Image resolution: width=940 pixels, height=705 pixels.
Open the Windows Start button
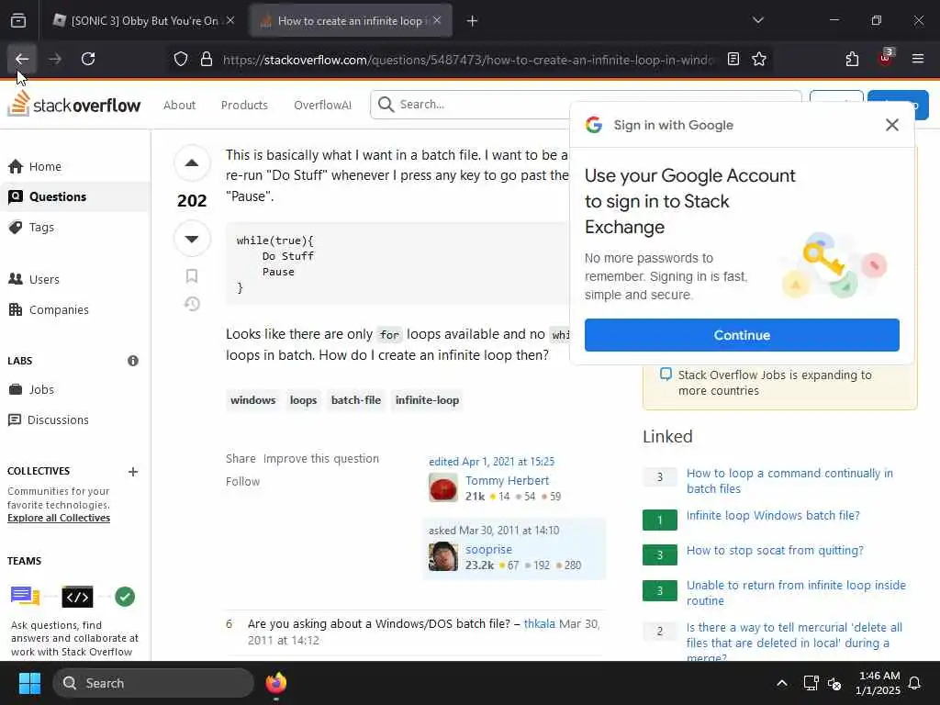(x=29, y=683)
